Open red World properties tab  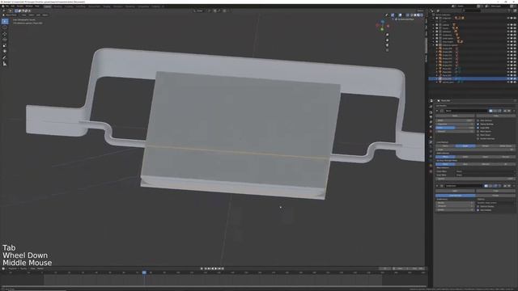(x=431, y=132)
